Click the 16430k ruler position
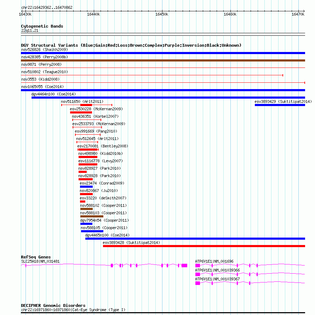Image resolution: width=315 pixels, height=315 pixels. 25,14
